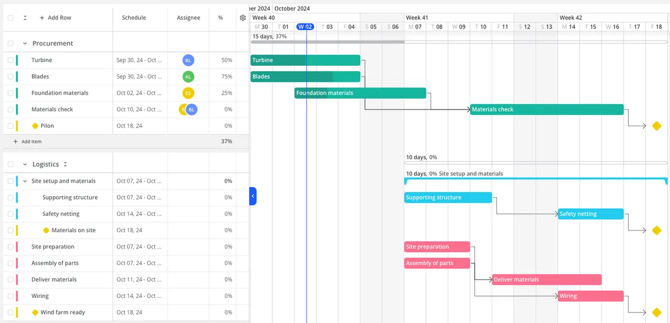This screenshot has height=323, width=670.
Task: Select the Deliver materials Gantt bar
Action: click(x=547, y=280)
